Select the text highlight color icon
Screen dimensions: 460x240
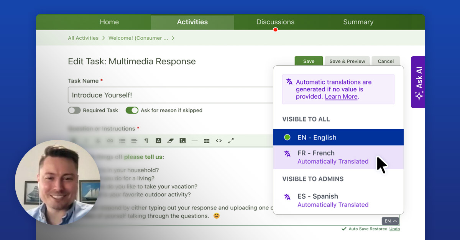pos(158,141)
